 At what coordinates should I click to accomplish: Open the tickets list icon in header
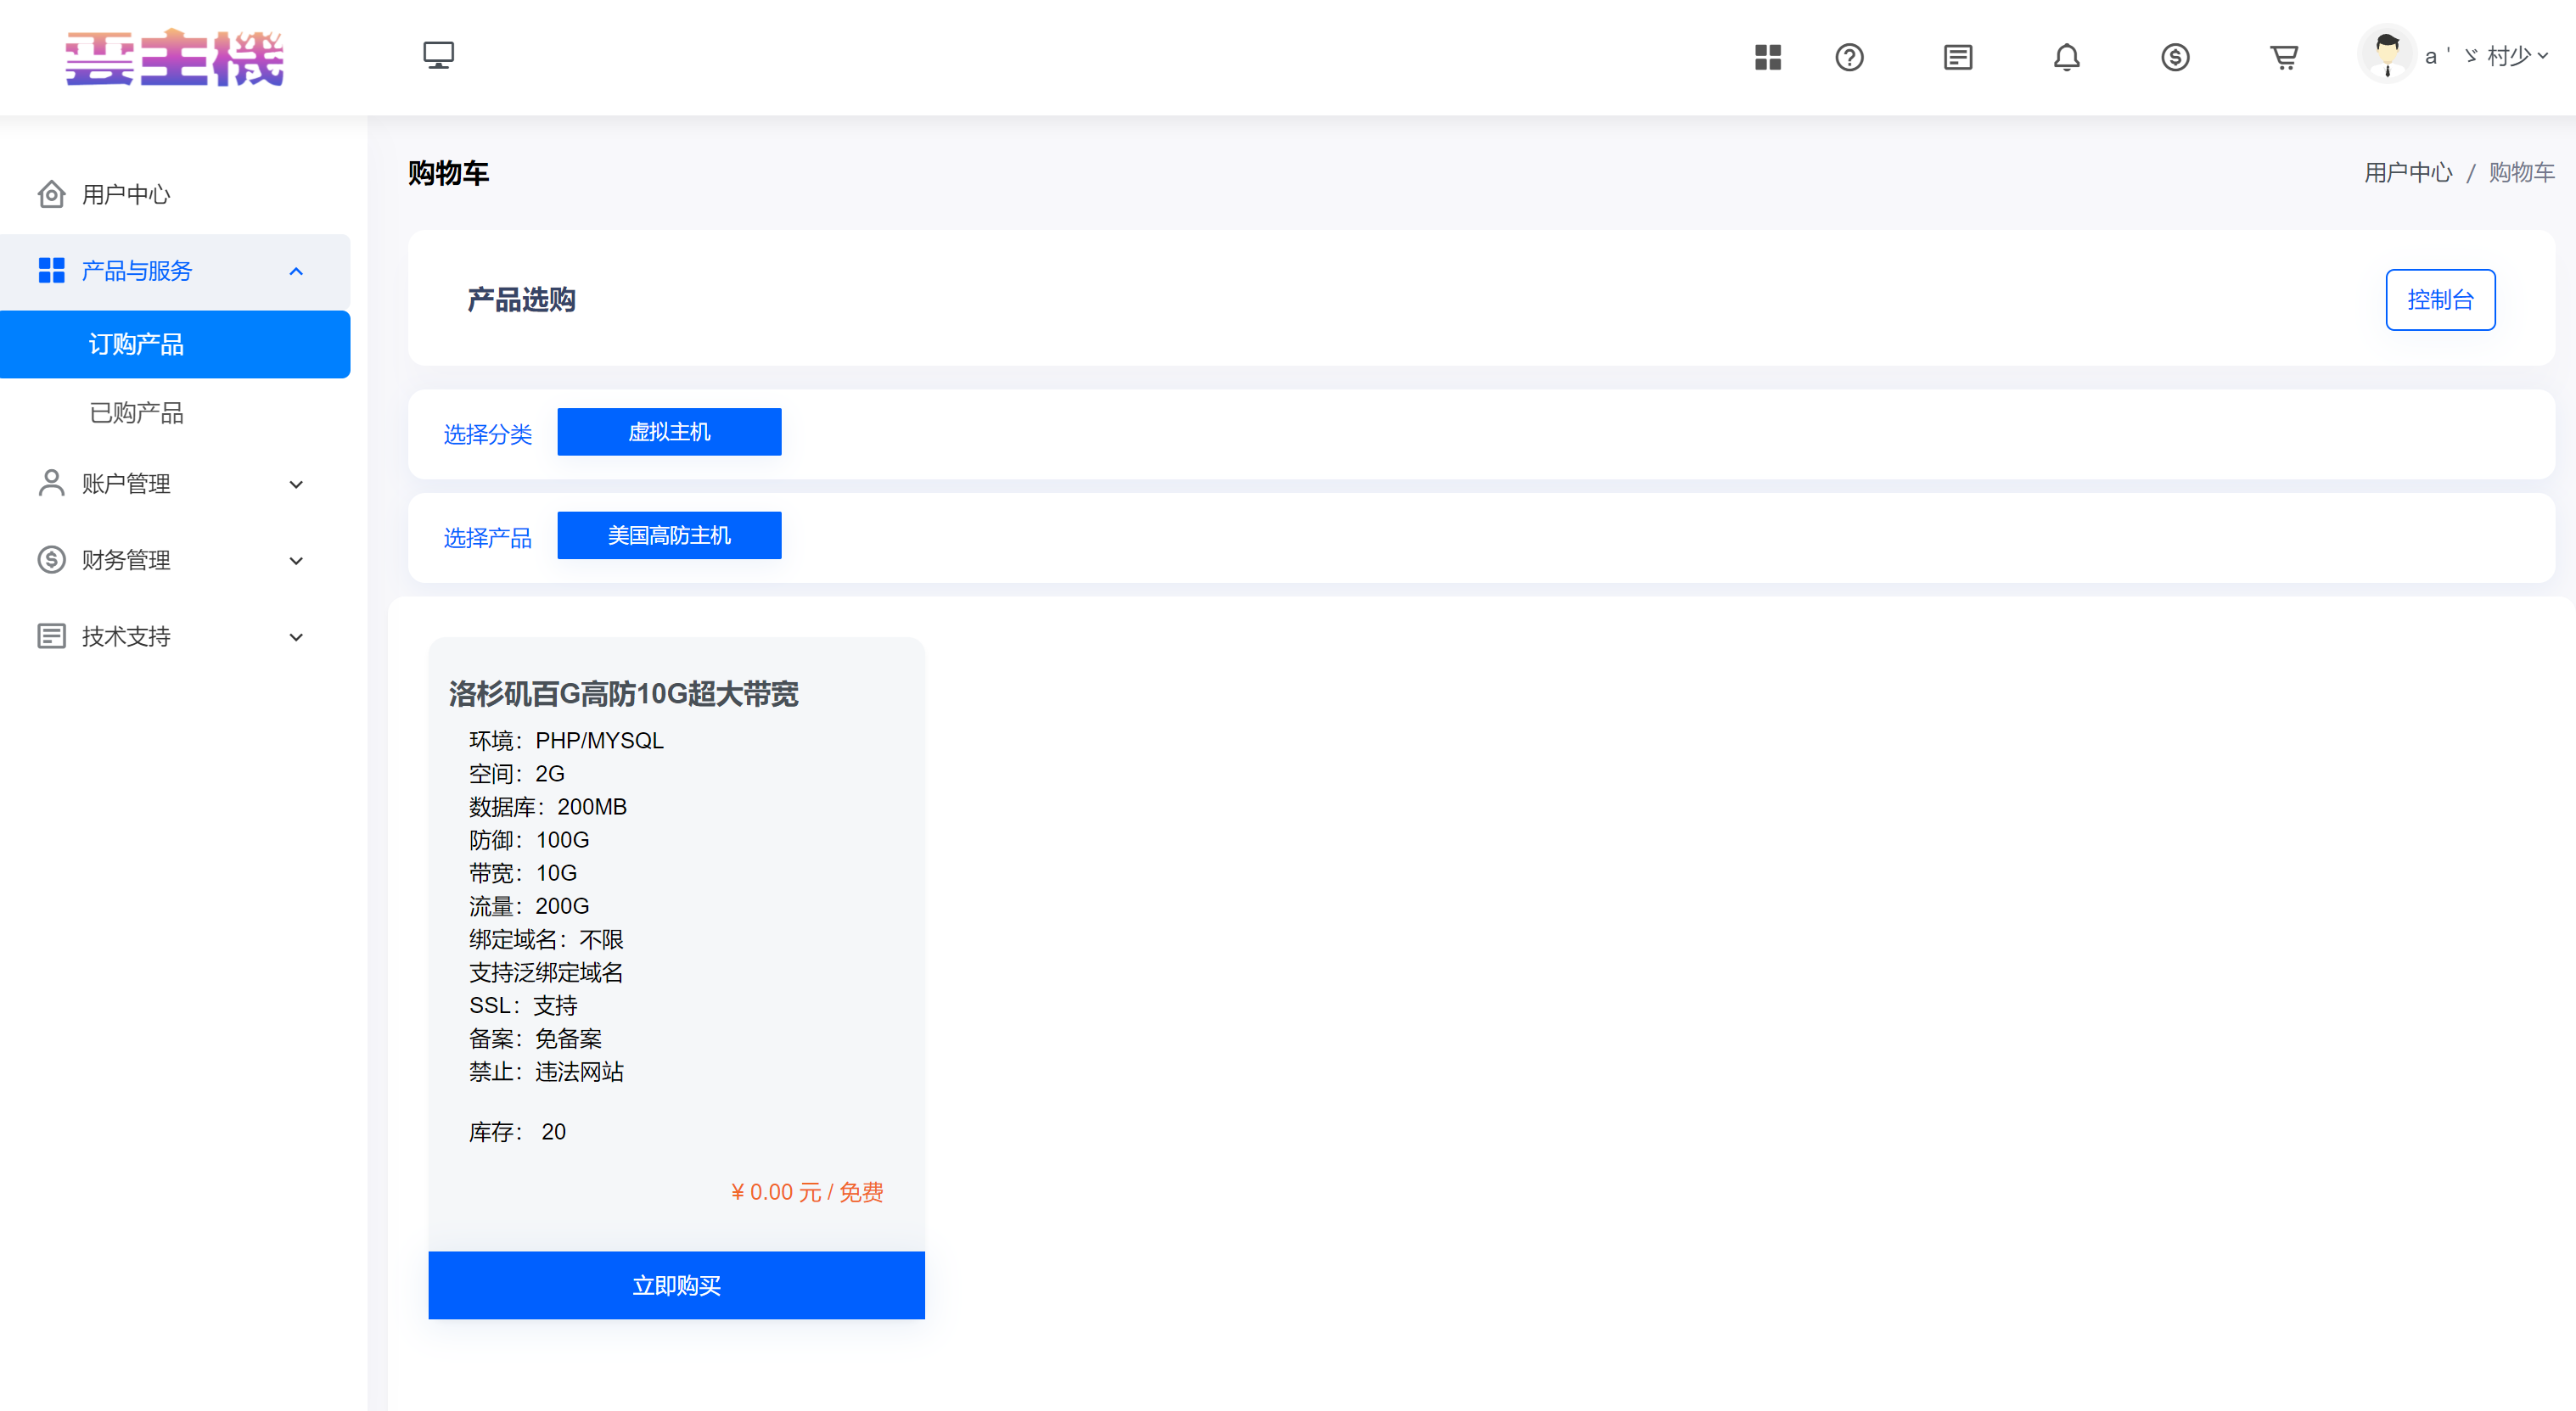(1957, 57)
